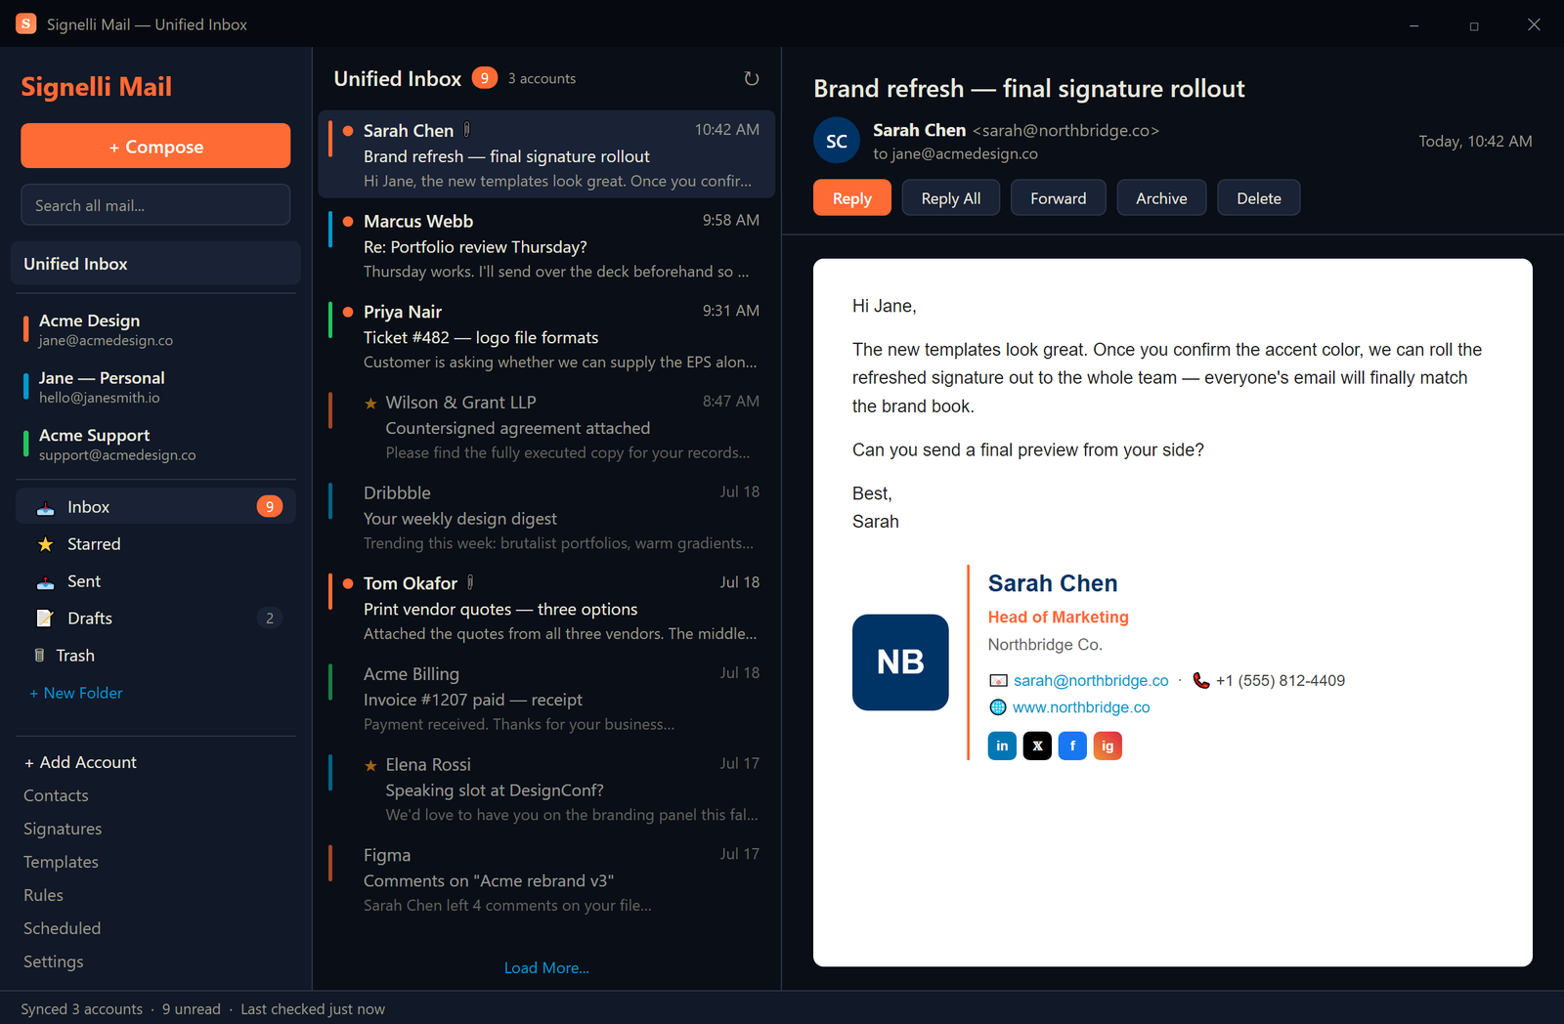Open the Drafts folder
The image size is (1564, 1024).
155,619
